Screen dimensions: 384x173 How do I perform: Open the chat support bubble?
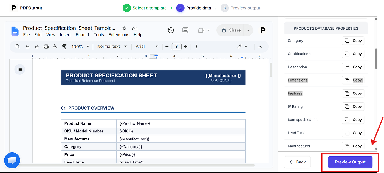pyautogui.click(x=12, y=160)
